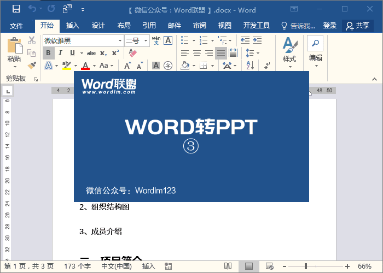Toggle strikethrough abc formatting

point(91,53)
